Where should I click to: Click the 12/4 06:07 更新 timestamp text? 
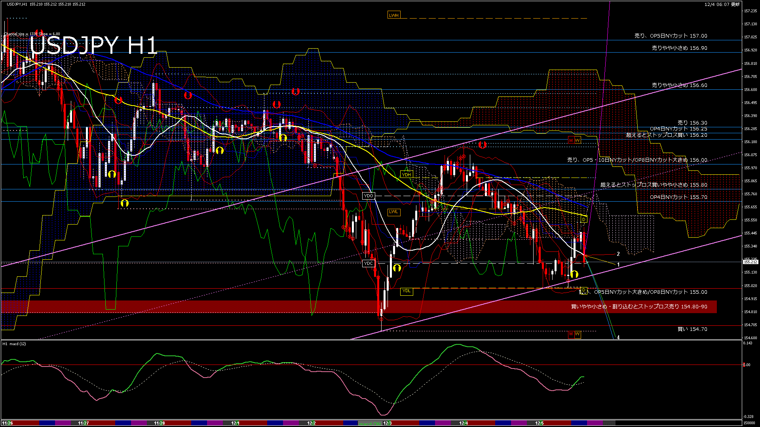722,4
